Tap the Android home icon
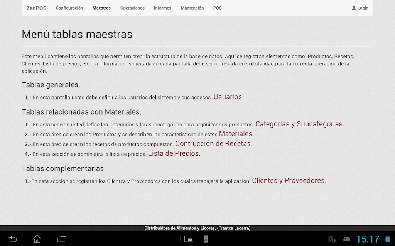This screenshot has height=246, width=395. [x=37, y=239]
